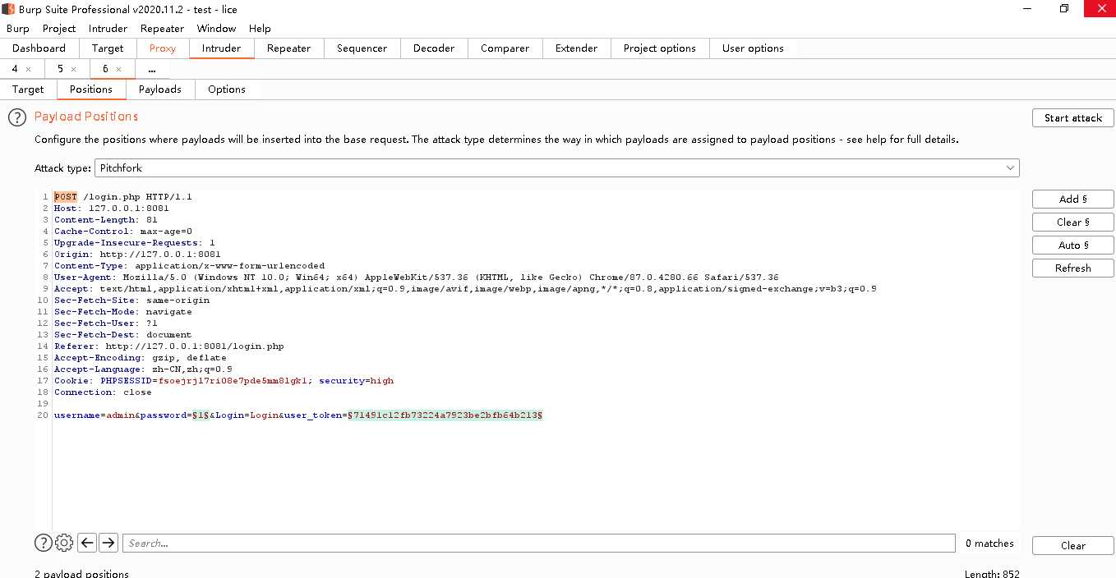Click the Clear § button
The height and width of the screenshot is (578, 1116).
click(x=1073, y=222)
